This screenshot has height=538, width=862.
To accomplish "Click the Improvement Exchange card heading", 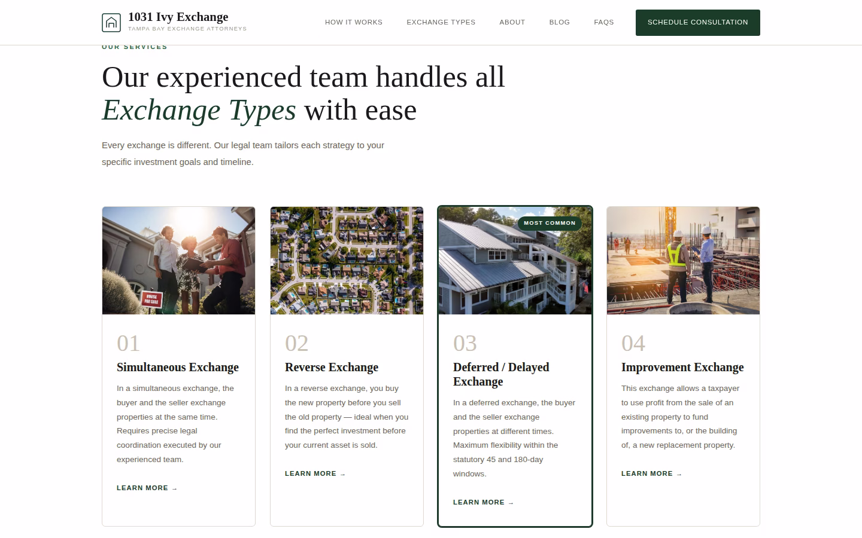I will pyautogui.click(x=682, y=367).
